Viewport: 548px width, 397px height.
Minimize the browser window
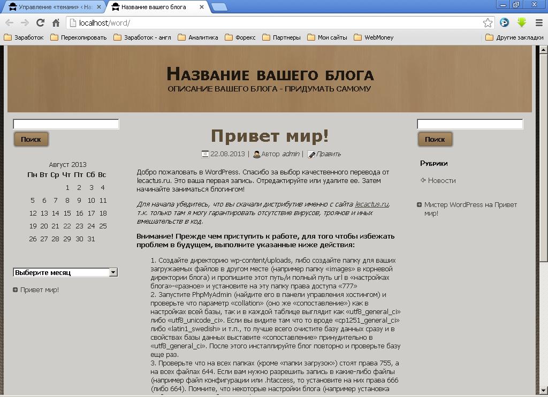[x=503, y=5]
